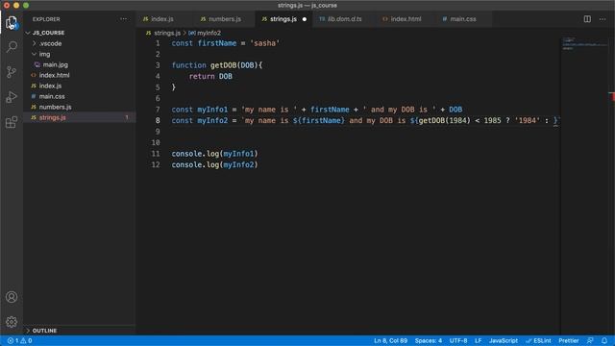Click console.log(myInfo1) on line 11

[214, 154]
